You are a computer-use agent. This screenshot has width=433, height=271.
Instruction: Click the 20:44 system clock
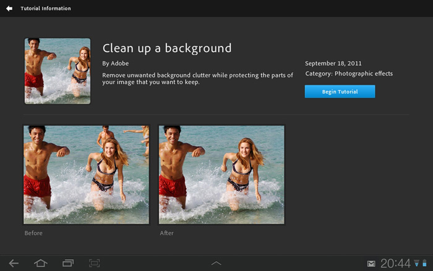395,264
